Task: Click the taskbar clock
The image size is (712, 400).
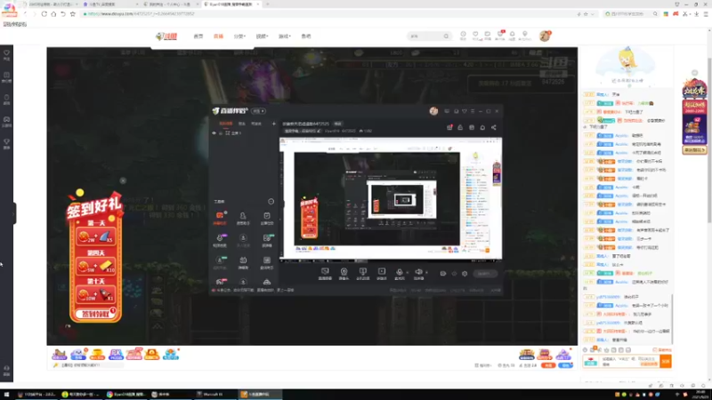Action: (701, 394)
